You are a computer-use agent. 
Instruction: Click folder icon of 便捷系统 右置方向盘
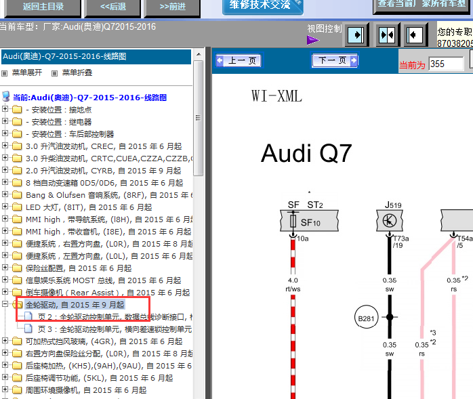pyautogui.click(x=17, y=243)
